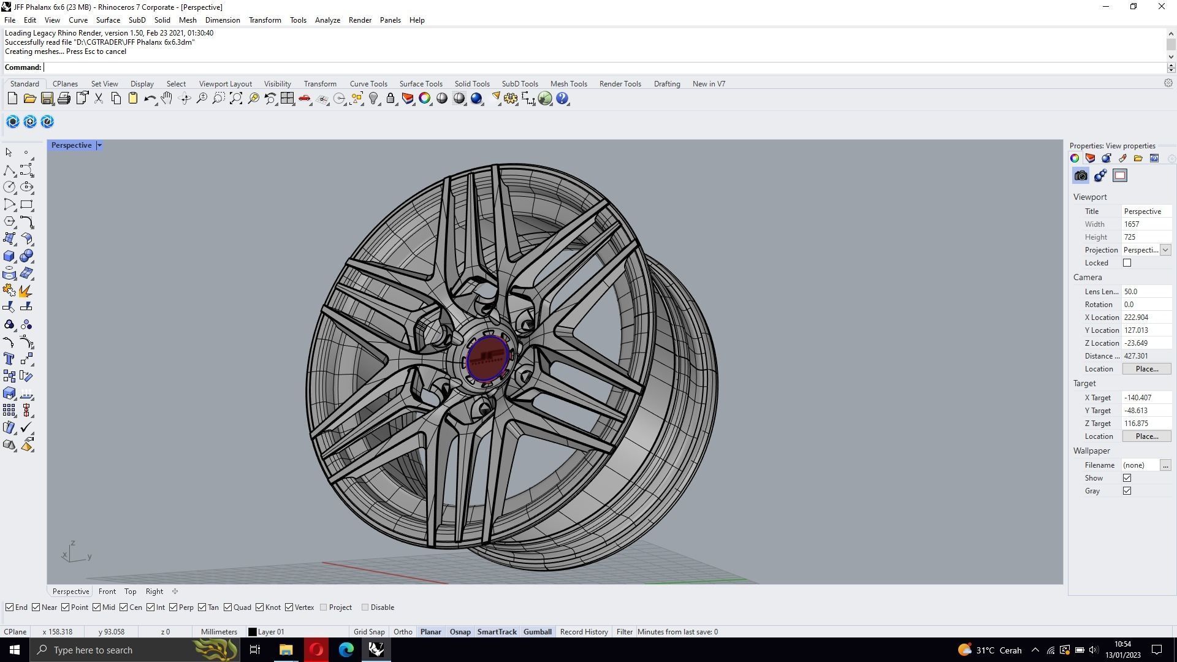Toggle the End osnap checkbox

point(10,607)
